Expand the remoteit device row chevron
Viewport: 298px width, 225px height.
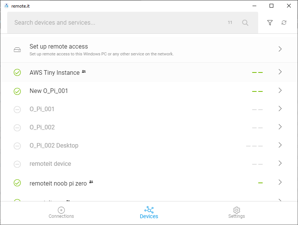(280, 163)
